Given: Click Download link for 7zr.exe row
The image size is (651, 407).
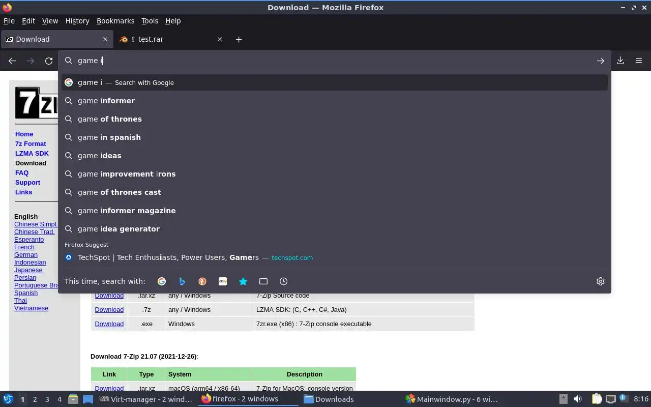Looking at the screenshot, I should [109, 324].
